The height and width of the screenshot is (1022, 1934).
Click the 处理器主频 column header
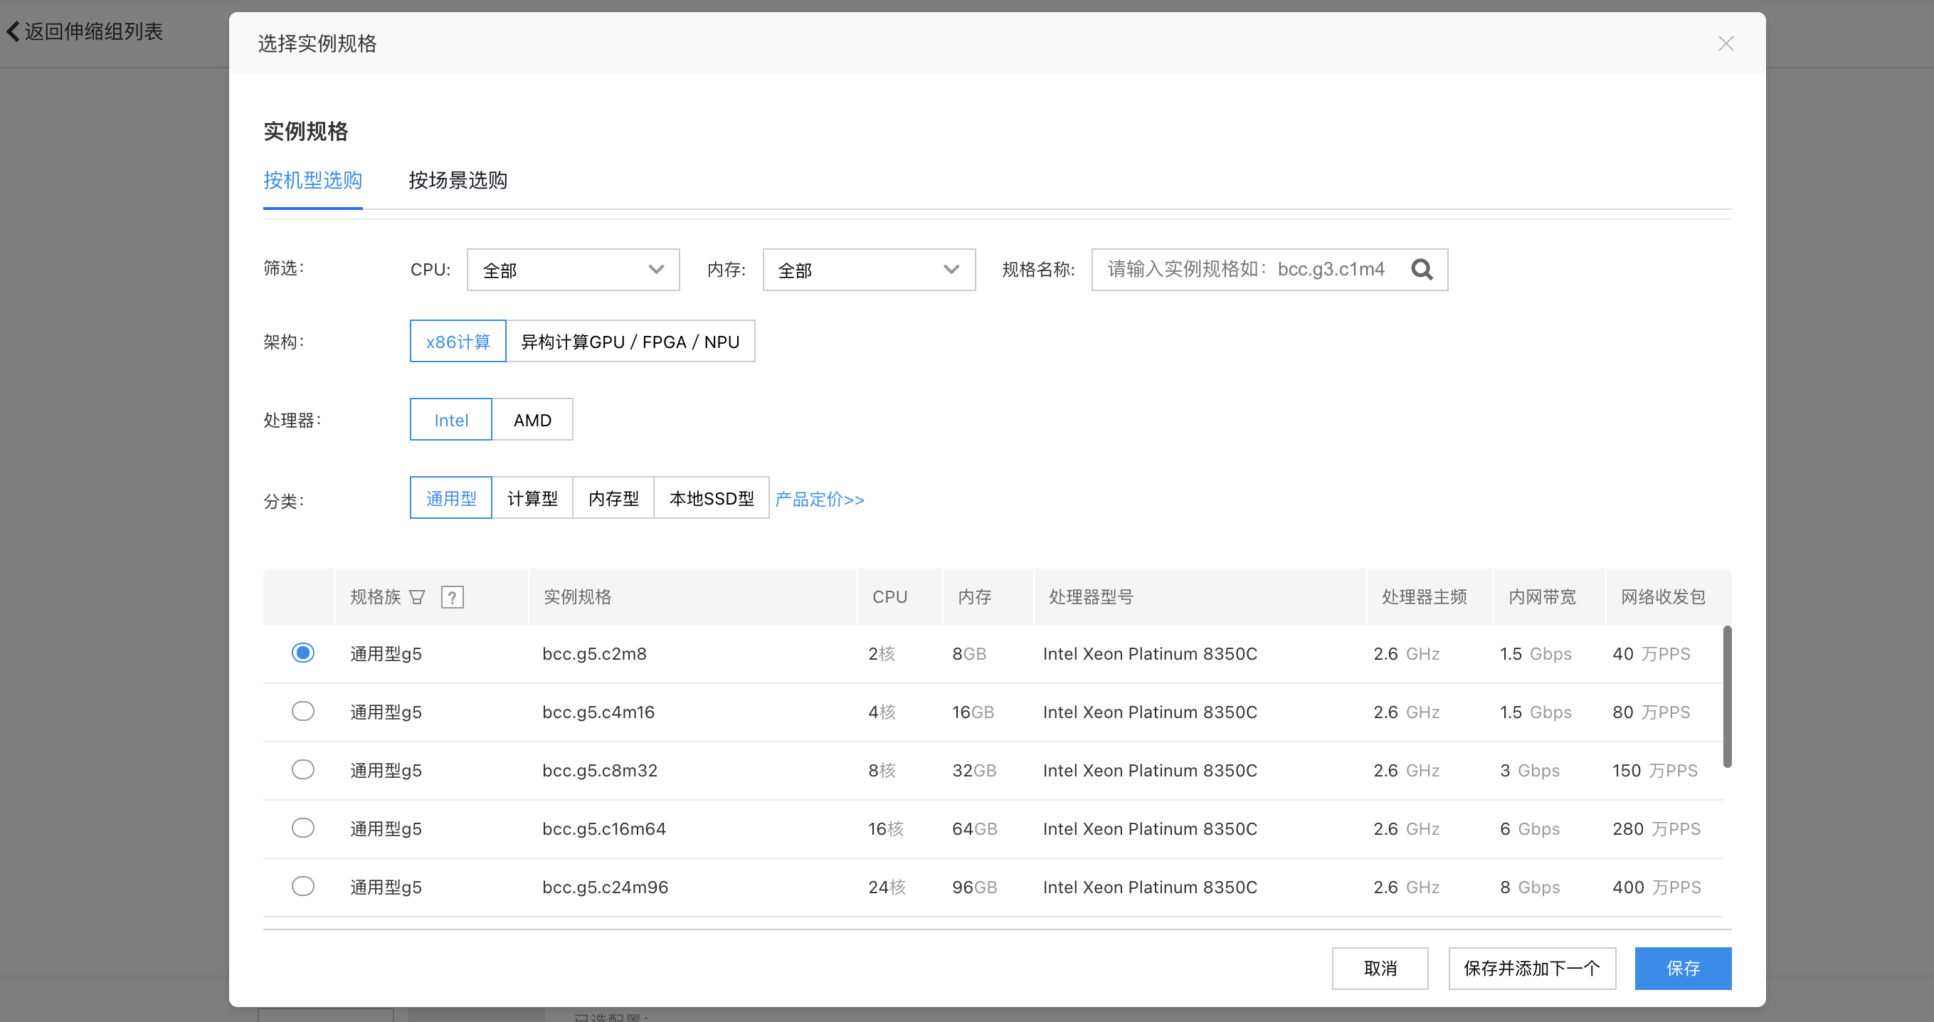click(x=1425, y=597)
